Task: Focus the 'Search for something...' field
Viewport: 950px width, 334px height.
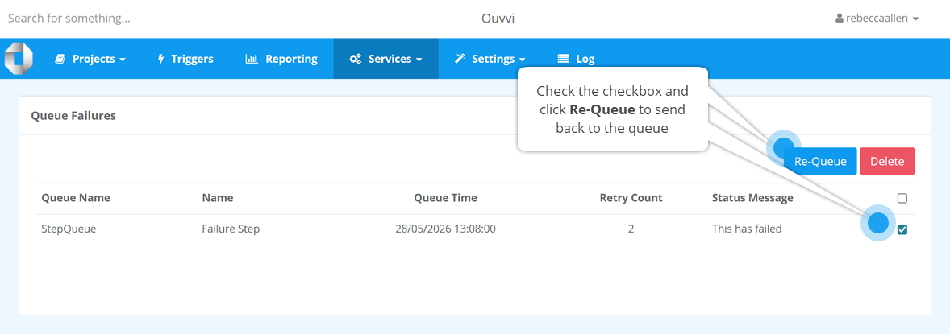Action: pyautogui.click(x=69, y=19)
